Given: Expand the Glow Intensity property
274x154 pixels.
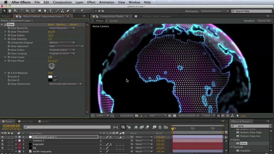Looking at the screenshot, I should point(5,39).
